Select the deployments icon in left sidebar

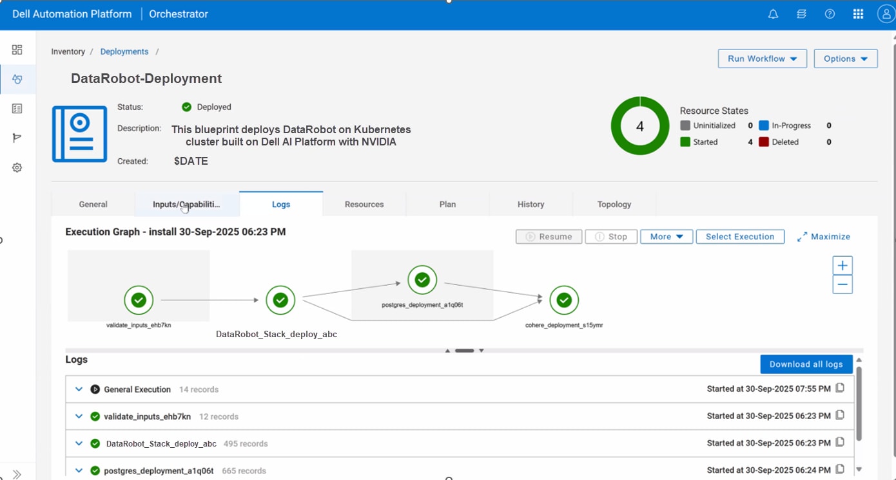pos(17,79)
